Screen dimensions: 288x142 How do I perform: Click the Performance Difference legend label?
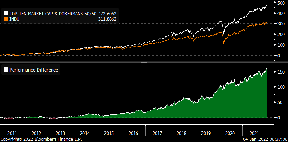34,70
